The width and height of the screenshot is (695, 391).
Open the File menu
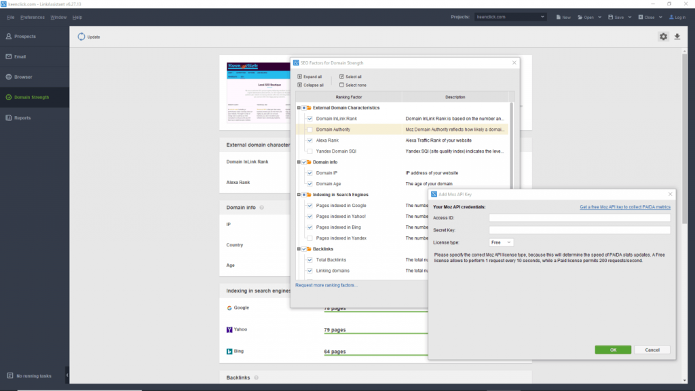pyautogui.click(x=11, y=17)
